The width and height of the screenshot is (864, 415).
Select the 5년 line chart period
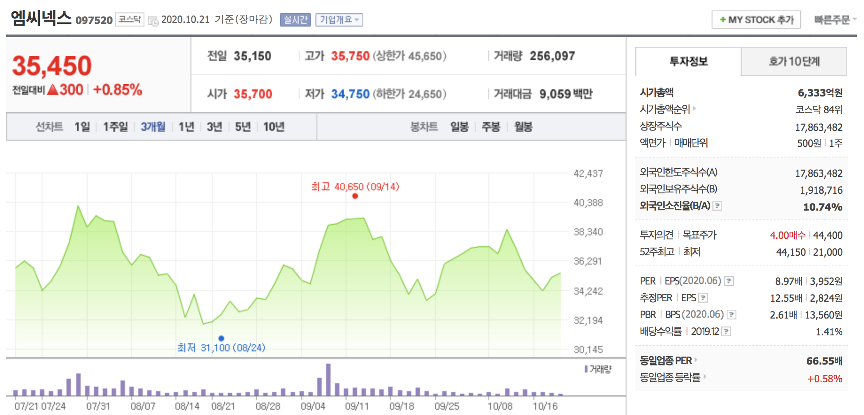(243, 127)
